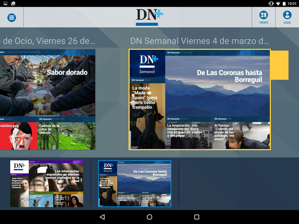Tap Android Recent apps button
Viewport: 299px width, 224px height.
tap(197, 217)
